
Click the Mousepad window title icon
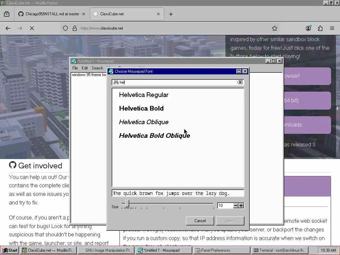pyautogui.click(x=74, y=61)
